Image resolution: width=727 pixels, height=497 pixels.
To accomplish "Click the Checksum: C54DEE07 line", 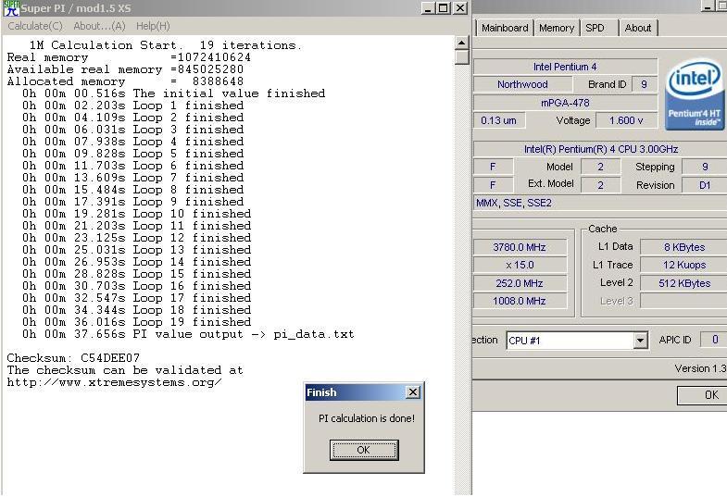I will tap(73, 358).
